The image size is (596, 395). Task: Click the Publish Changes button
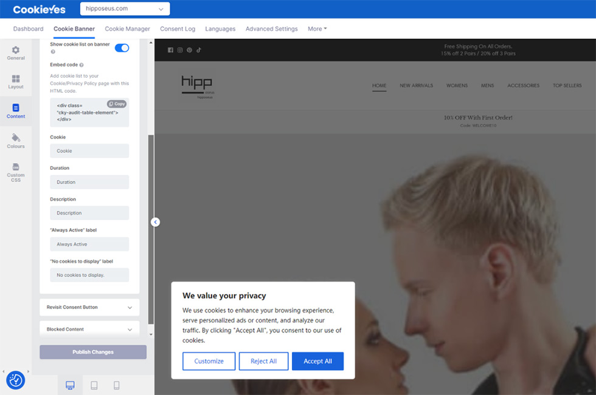pyautogui.click(x=93, y=352)
